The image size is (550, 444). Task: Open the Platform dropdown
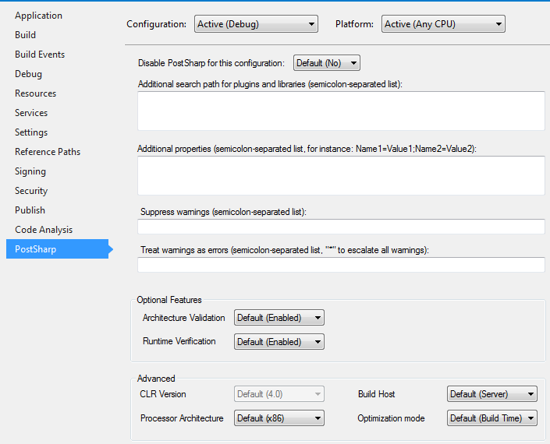coord(443,24)
